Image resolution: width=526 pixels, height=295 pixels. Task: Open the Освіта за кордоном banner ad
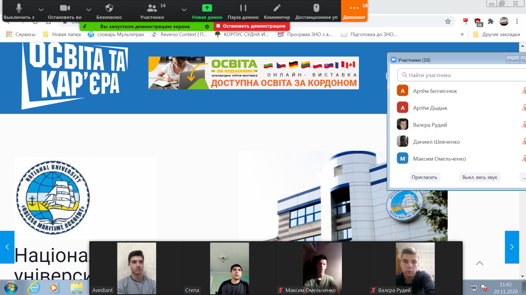coord(254,73)
